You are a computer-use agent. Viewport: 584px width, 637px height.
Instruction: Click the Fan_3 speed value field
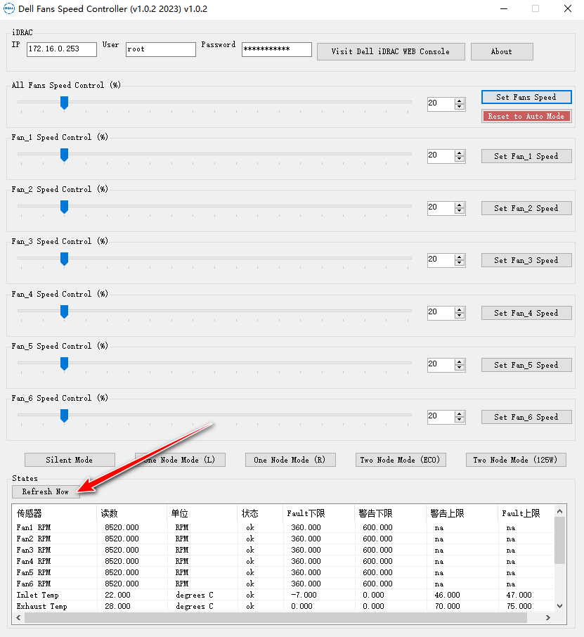point(441,259)
